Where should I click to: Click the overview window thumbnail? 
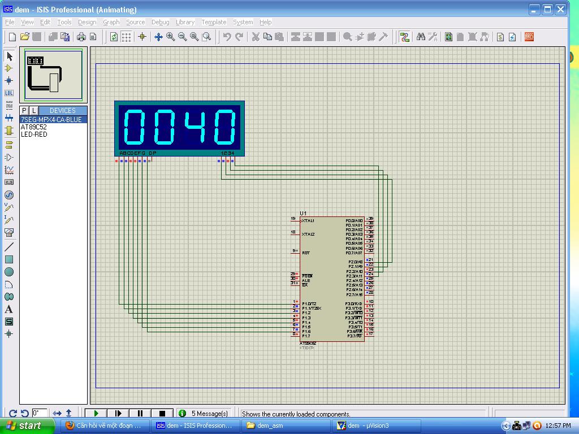[x=54, y=74]
